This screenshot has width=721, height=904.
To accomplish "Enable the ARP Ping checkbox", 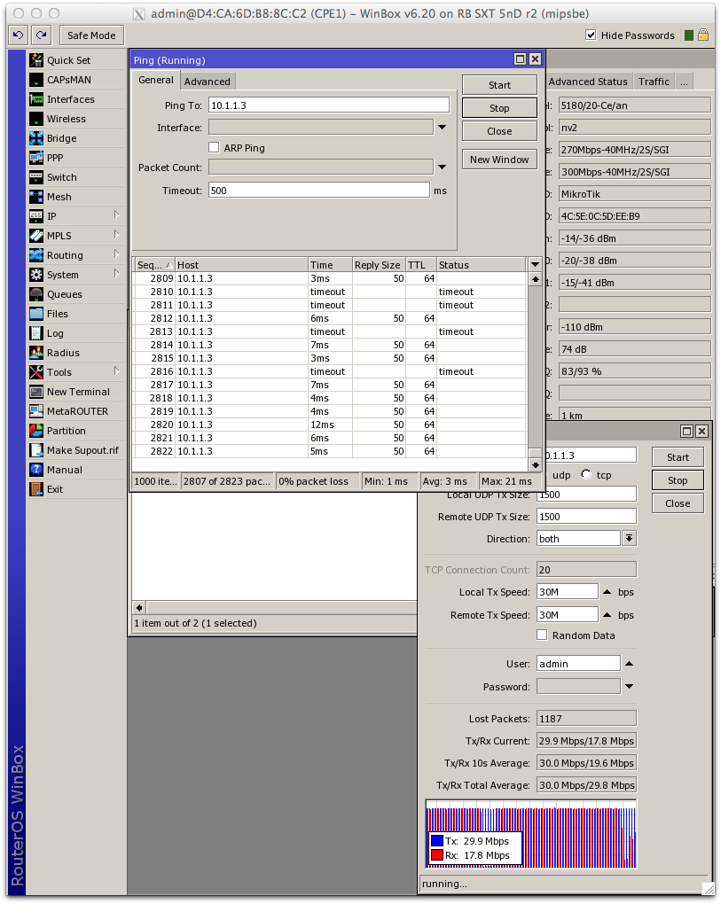I will 214,148.
